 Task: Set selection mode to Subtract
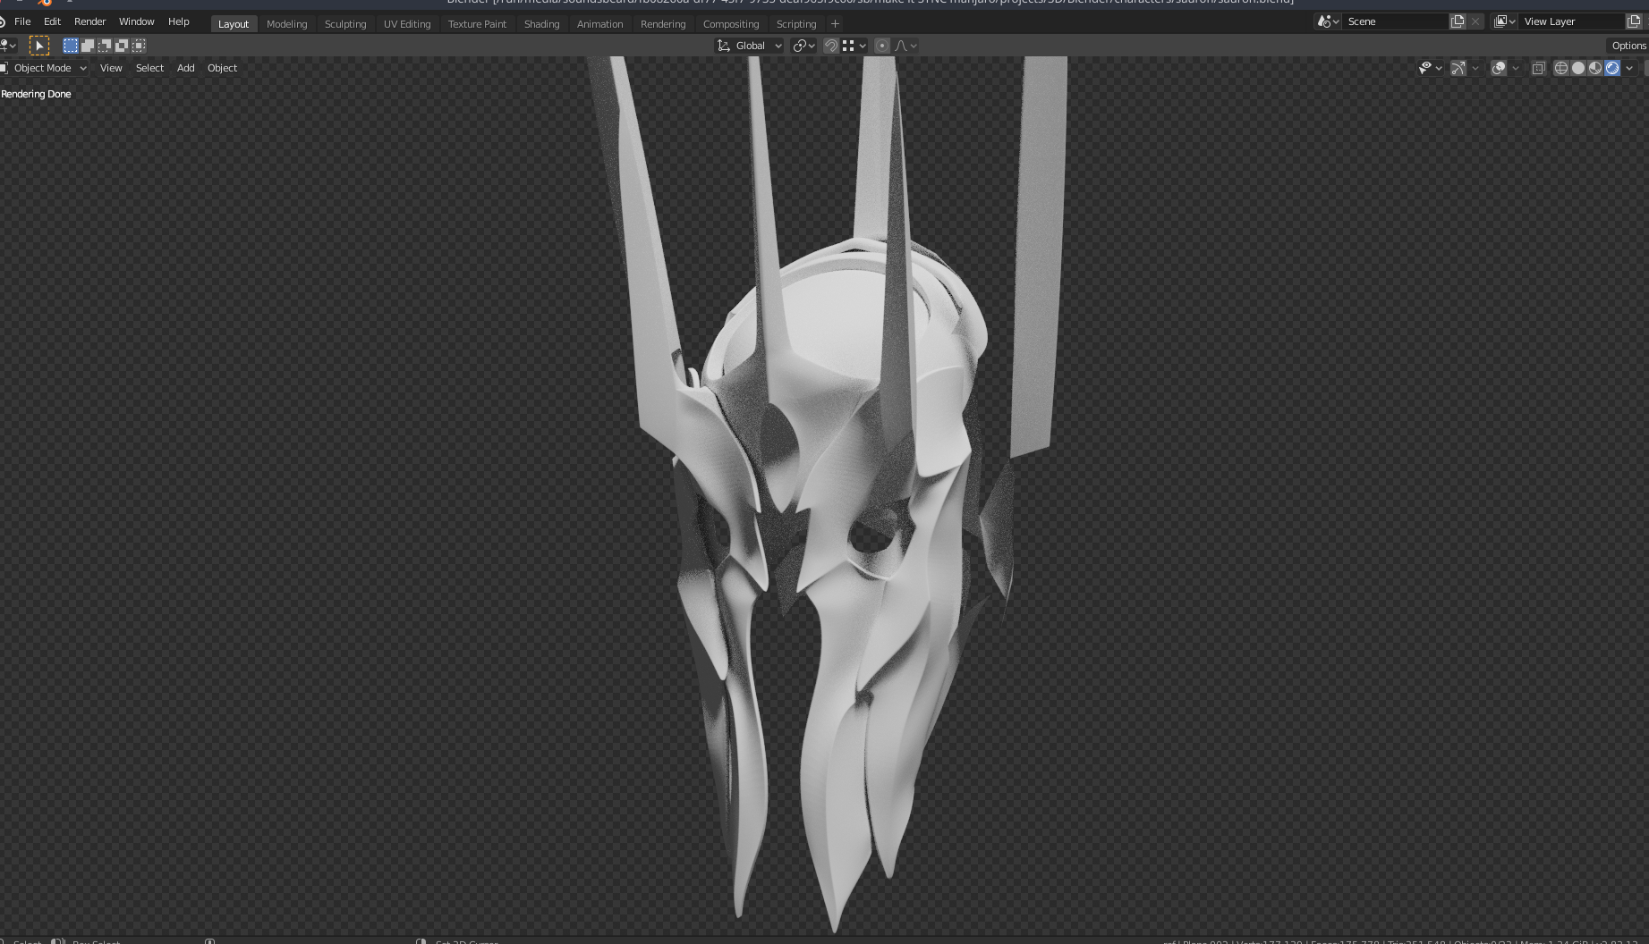(105, 46)
